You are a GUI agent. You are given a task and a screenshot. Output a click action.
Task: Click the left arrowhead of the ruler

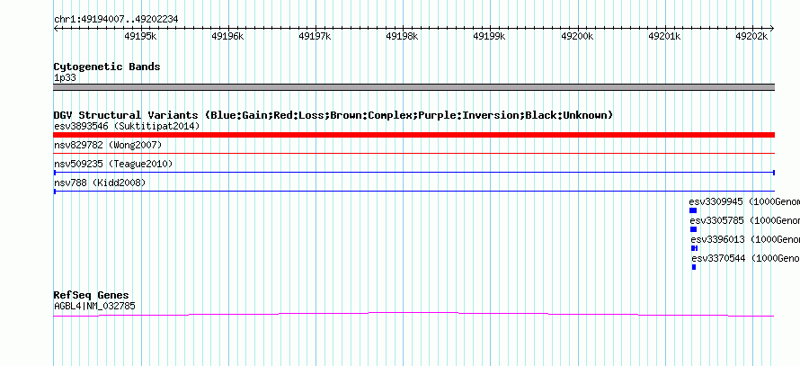(56, 28)
